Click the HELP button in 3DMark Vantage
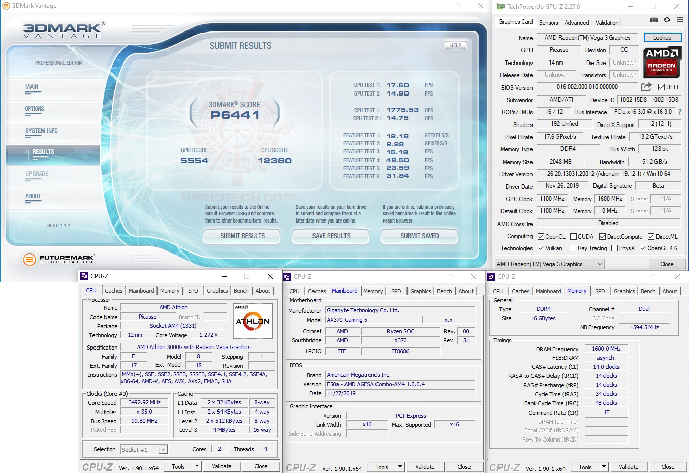The image size is (689, 473). pyautogui.click(x=456, y=46)
